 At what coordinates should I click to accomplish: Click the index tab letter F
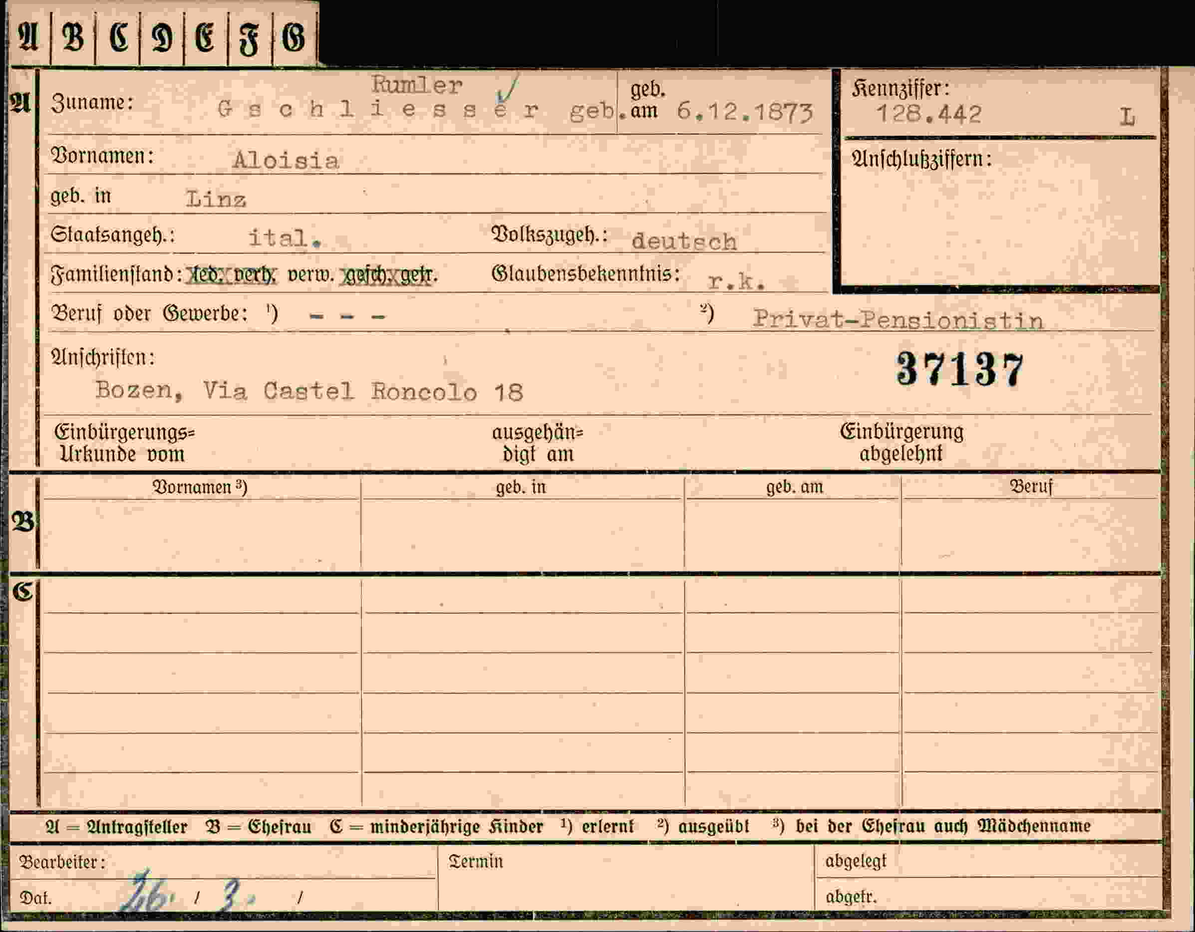249,39
